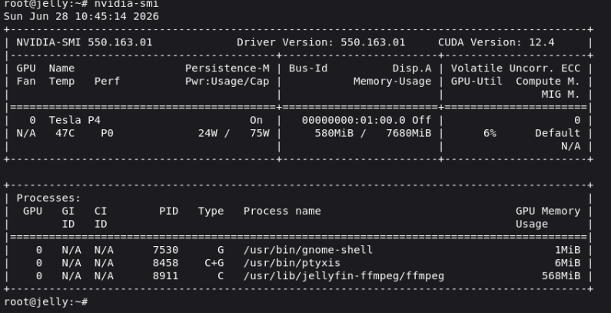Click the Tesla P4 GPU name
611x313 pixels.
tap(75, 120)
